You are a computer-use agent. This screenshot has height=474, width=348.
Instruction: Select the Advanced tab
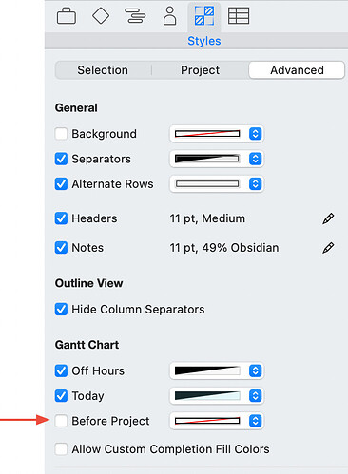click(x=297, y=70)
